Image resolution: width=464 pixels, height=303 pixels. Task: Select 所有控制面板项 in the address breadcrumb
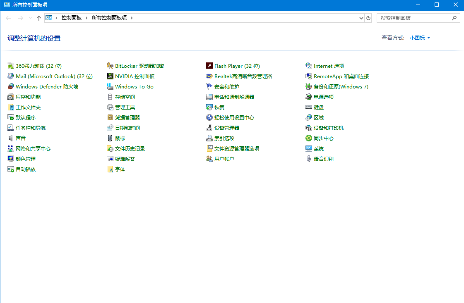tap(109, 18)
